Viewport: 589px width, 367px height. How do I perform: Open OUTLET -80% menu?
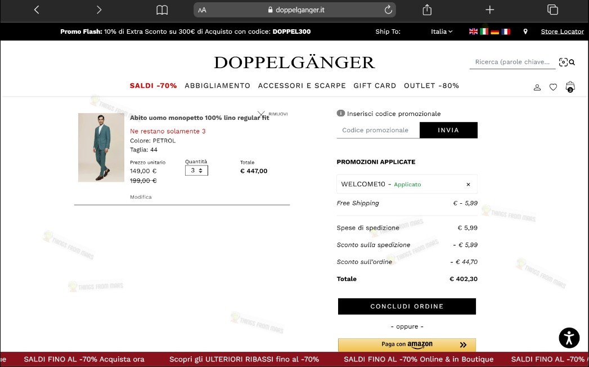coord(431,86)
